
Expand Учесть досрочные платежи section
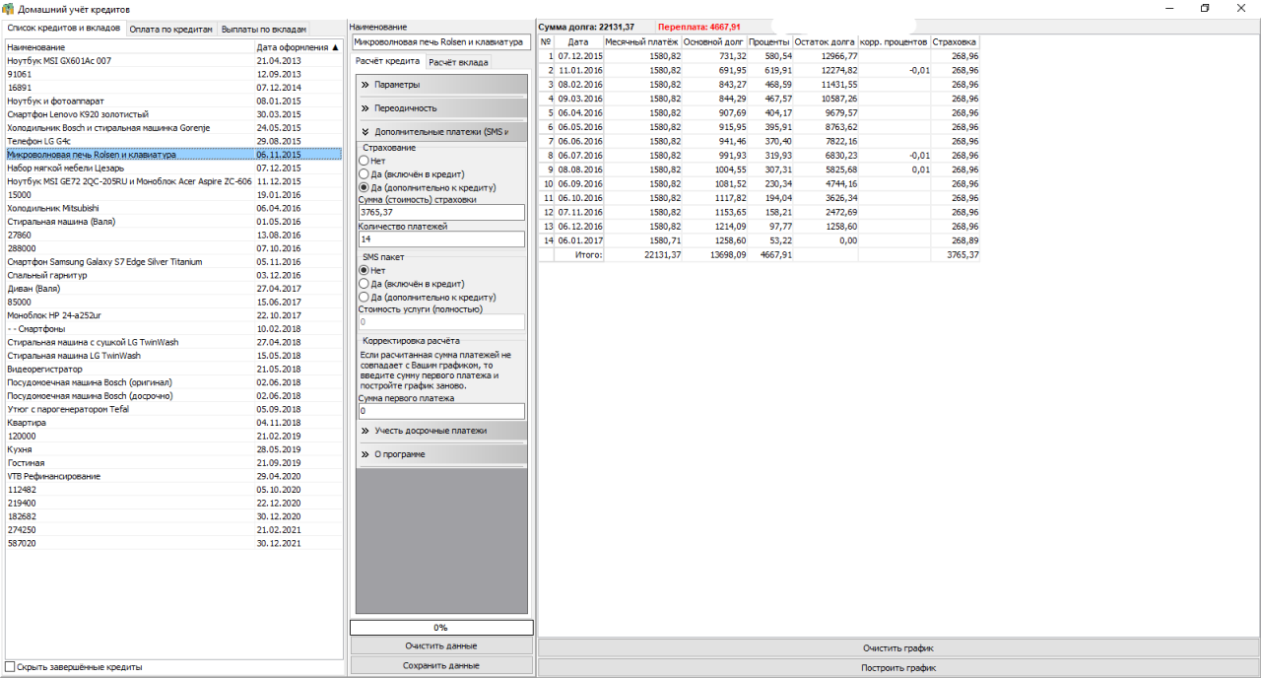pos(441,431)
